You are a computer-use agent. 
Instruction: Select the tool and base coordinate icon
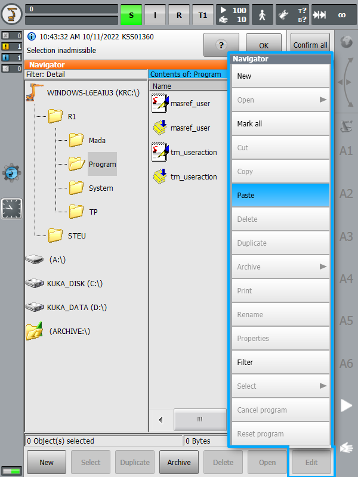pos(294,15)
